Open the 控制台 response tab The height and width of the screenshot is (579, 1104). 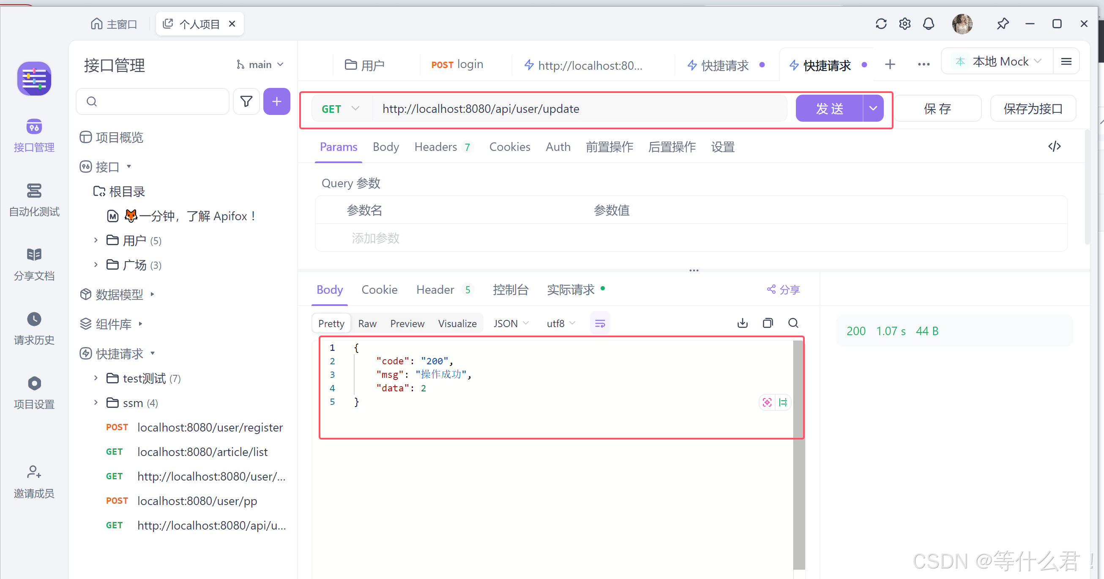(510, 290)
